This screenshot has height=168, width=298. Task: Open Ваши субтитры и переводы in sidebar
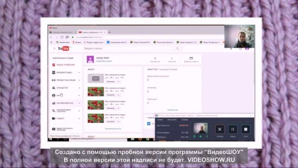(x=63, y=129)
